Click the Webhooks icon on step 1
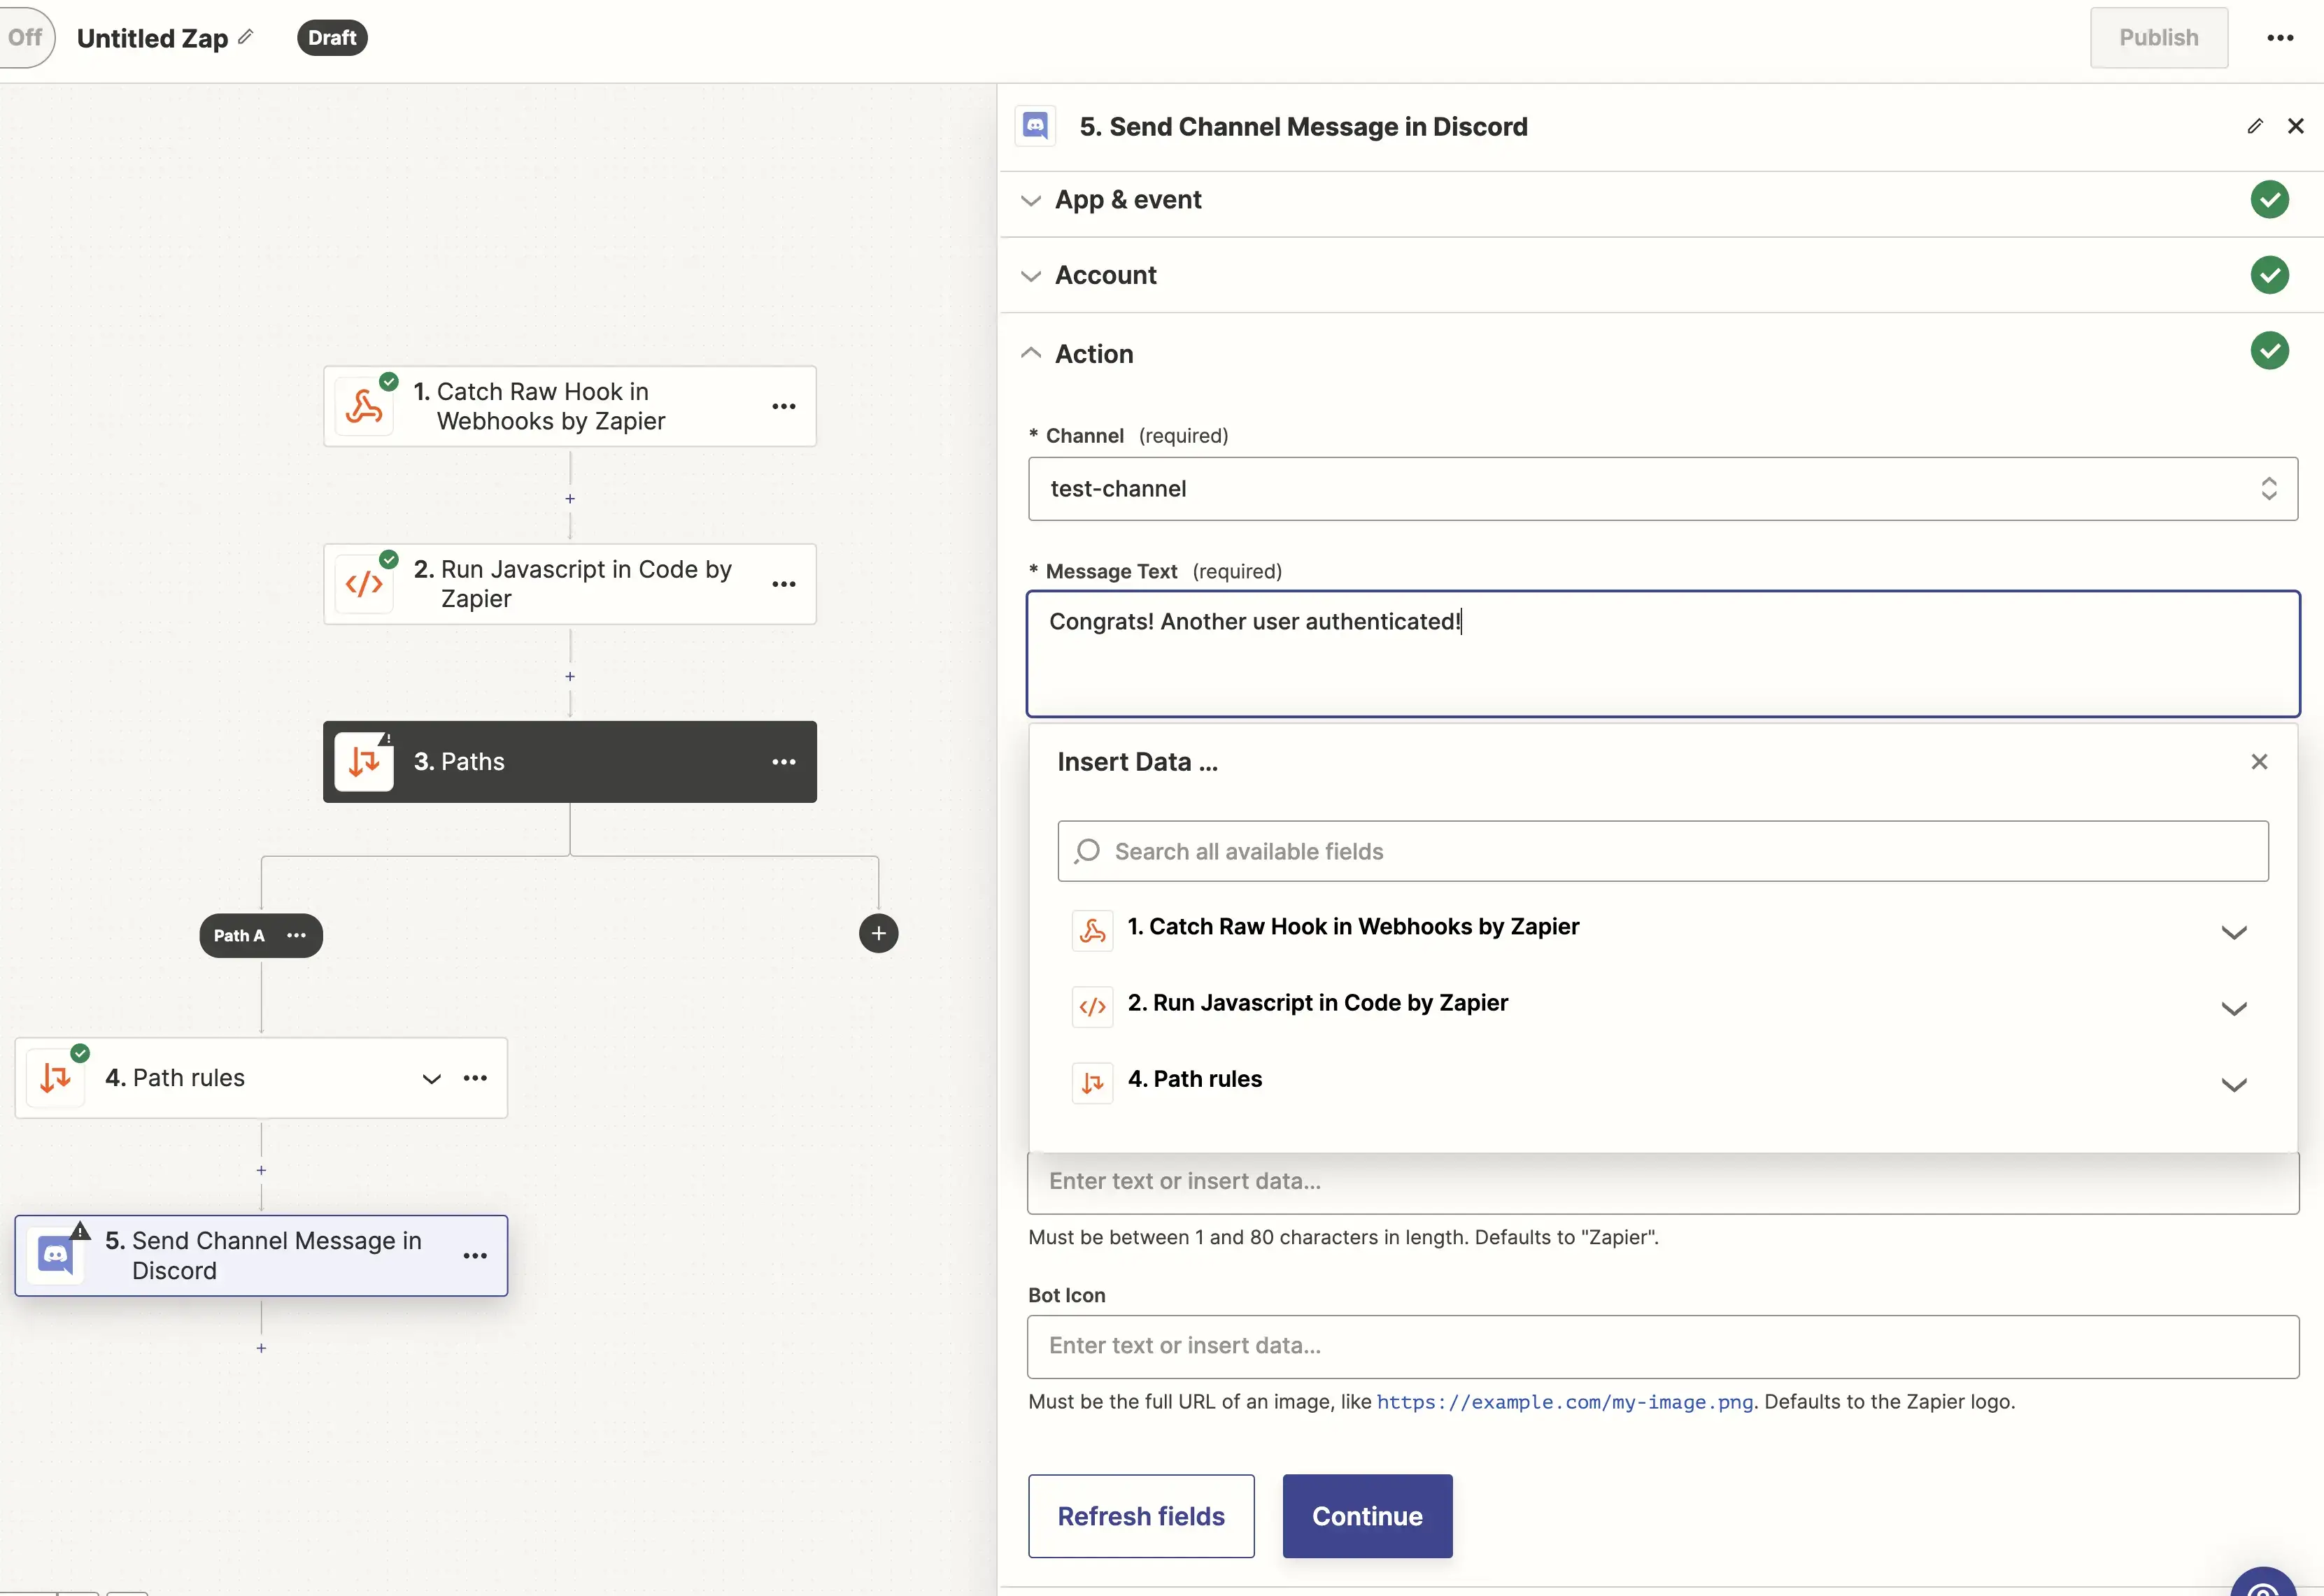This screenshot has width=2324, height=1596. pyautogui.click(x=364, y=407)
